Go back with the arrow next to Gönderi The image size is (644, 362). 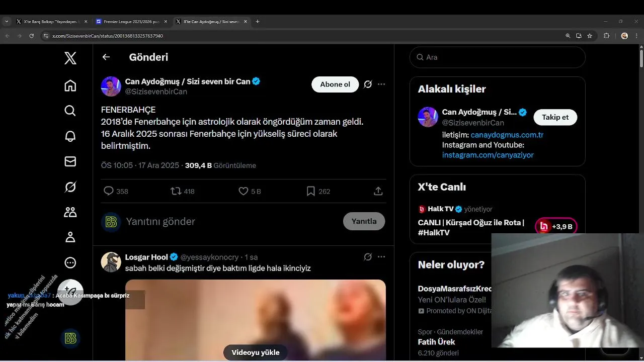tap(106, 57)
